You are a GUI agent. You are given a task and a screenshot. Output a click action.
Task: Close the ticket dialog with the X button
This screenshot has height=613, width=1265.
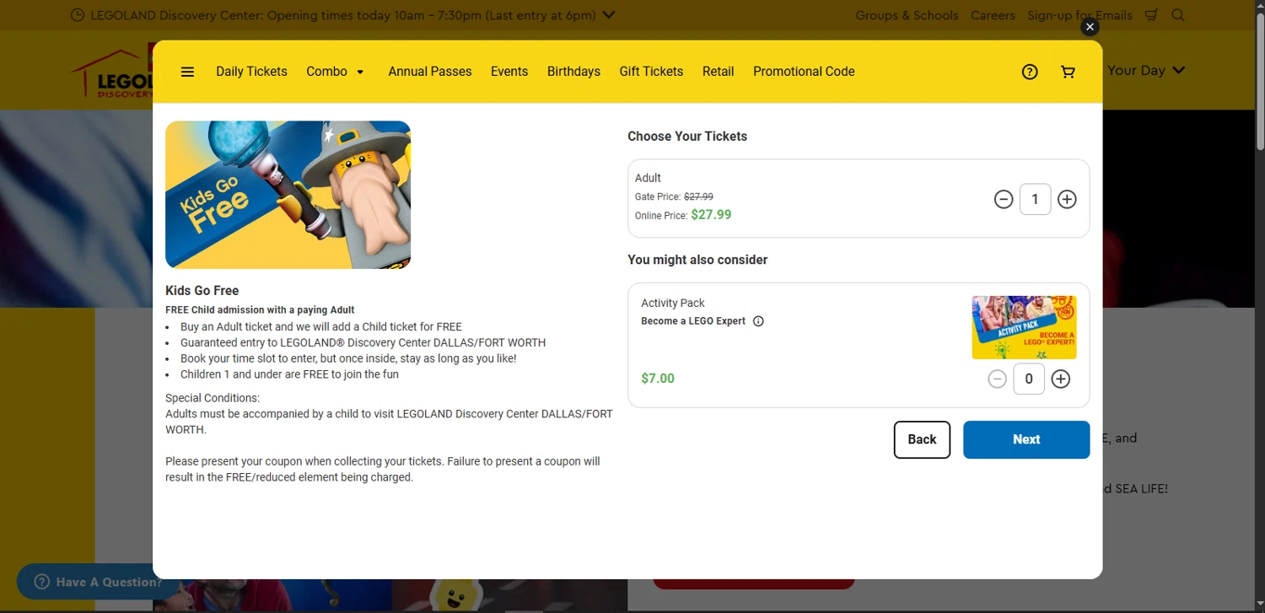pos(1090,27)
